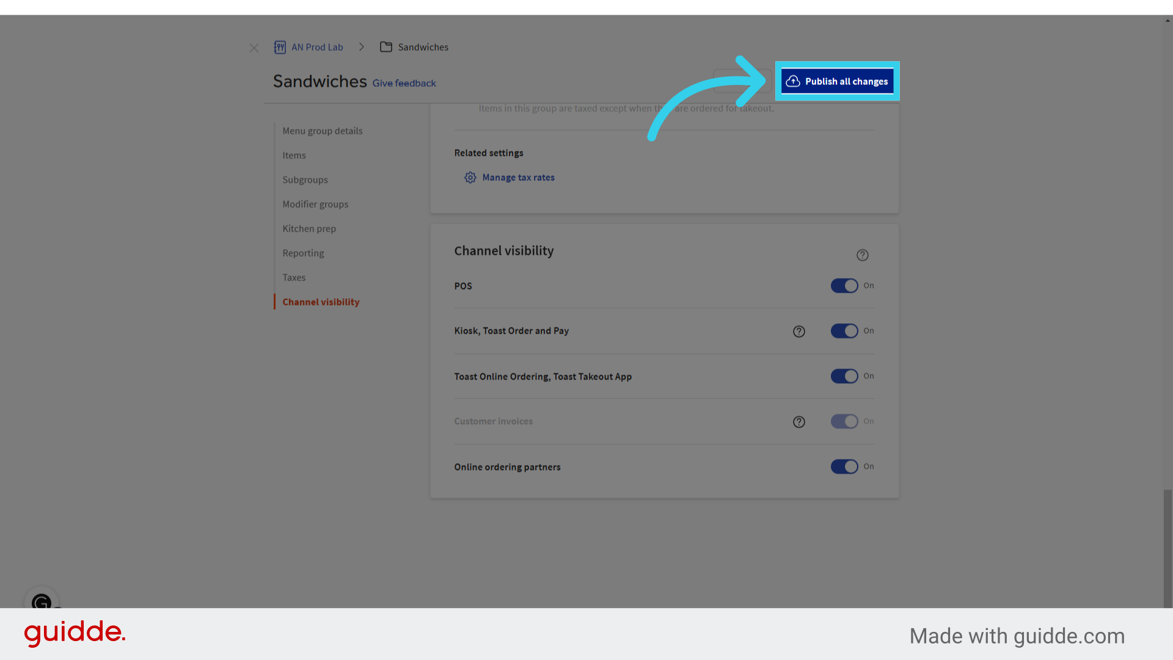The height and width of the screenshot is (660, 1173).
Task: Click the AN Prod Lab restaurant icon
Action: pos(280,47)
